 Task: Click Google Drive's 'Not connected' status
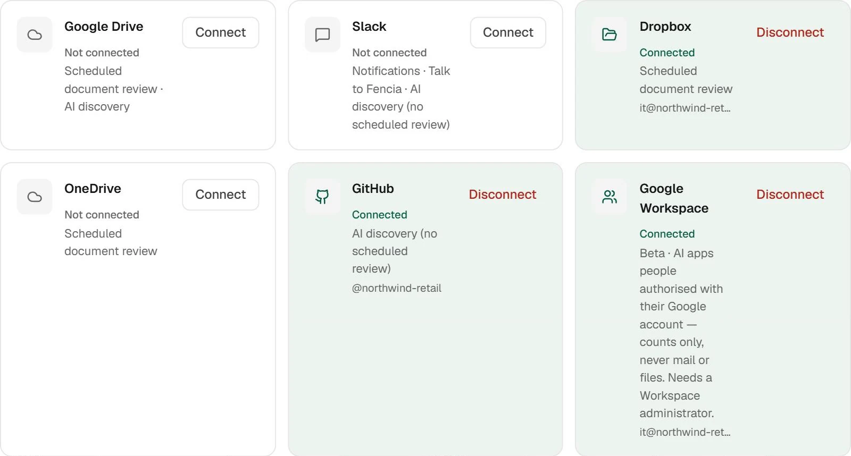tap(102, 53)
